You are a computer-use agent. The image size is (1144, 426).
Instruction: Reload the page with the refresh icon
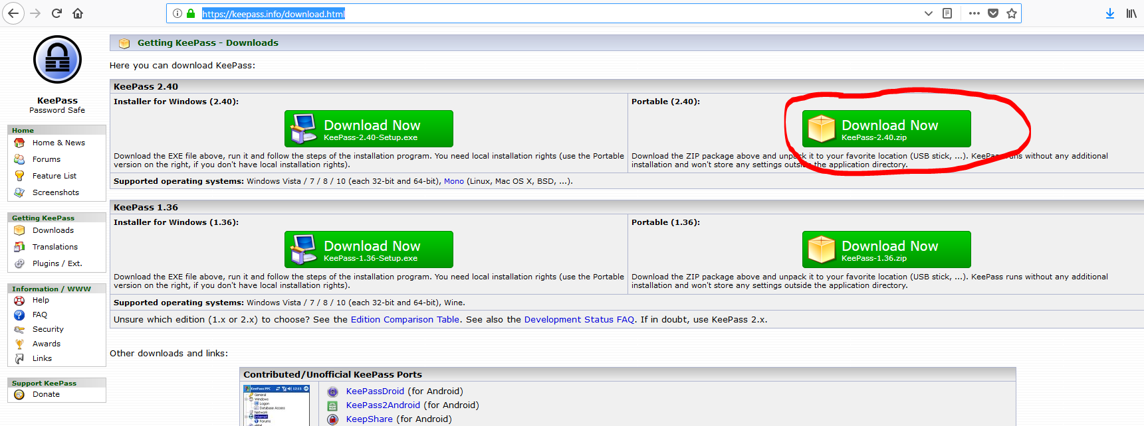[x=57, y=13]
